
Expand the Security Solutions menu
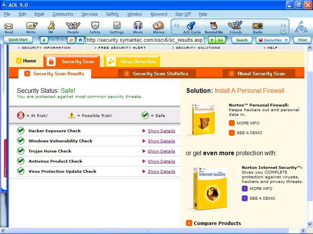[196, 48]
